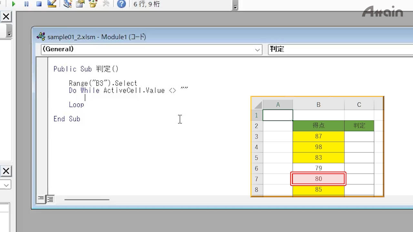Close the lower left side panel
Viewport: 413px width, 232px height.
pos(6,171)
